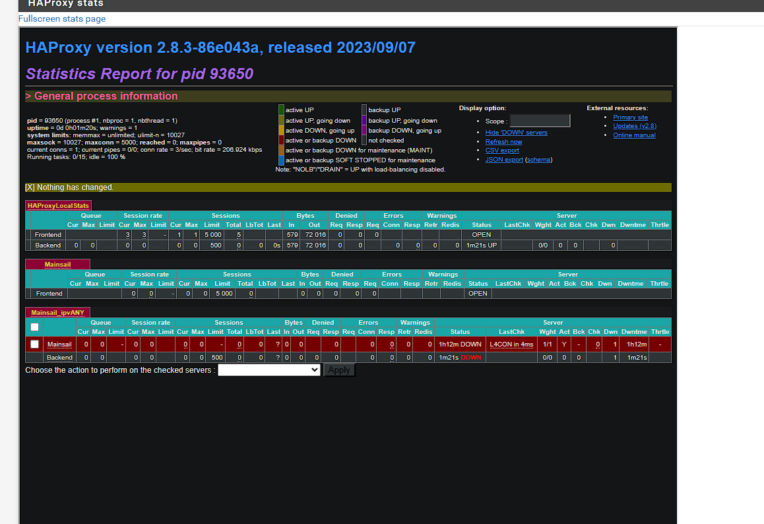764x524 pixels.
Task: Click the red DOWN backend status
Action: point(470,358)
